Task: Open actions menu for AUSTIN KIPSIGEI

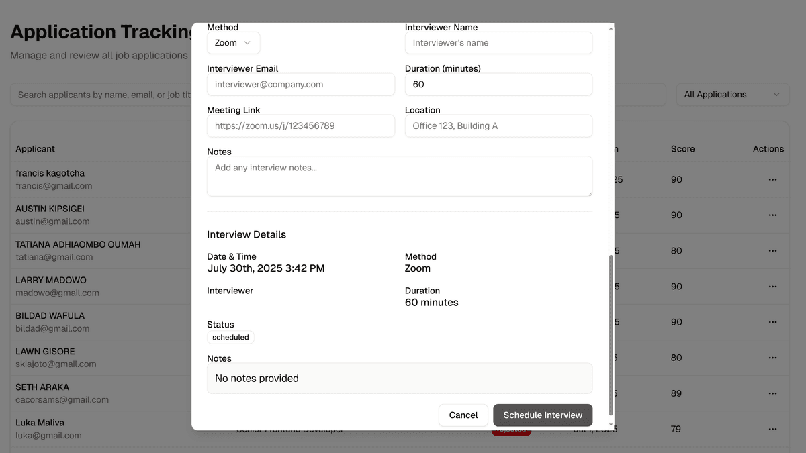Action: [x=772, y=215]
